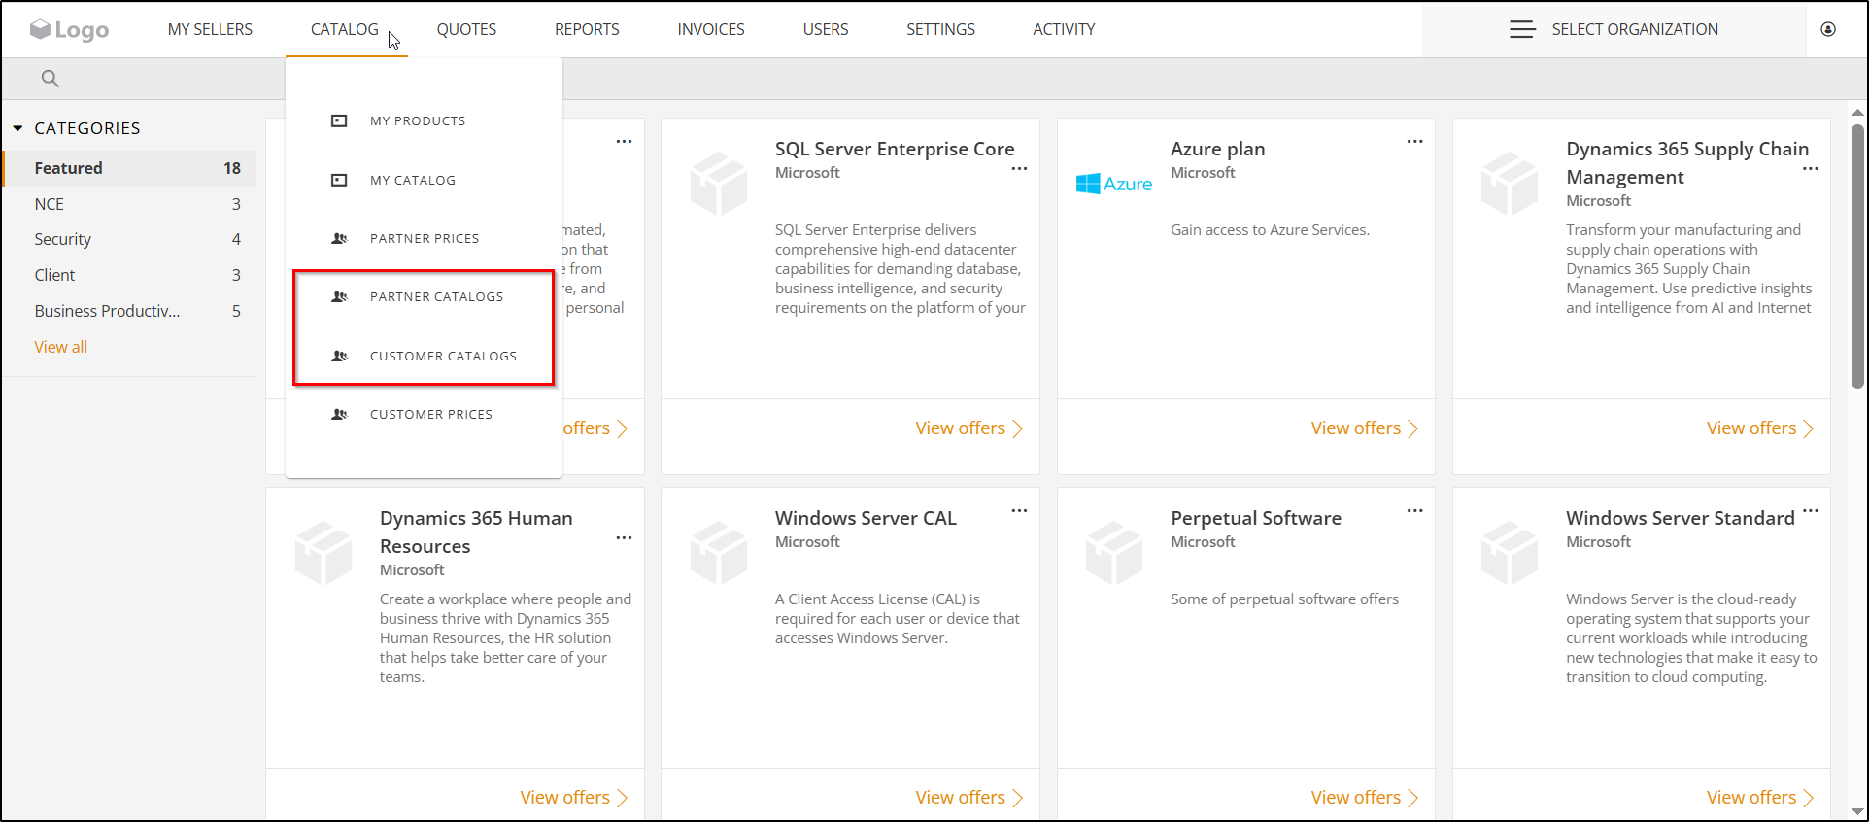
Task: View offers for SQL Server Enterprise Core
Action: point(968,428)
